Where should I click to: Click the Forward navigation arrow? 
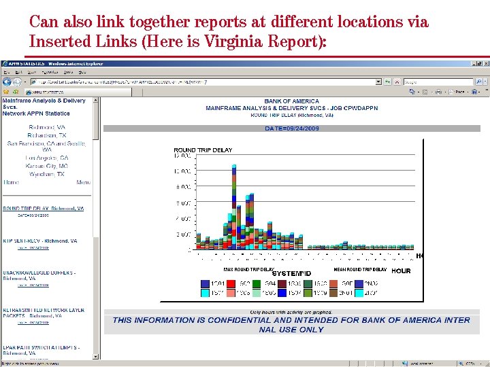[17, 82]
